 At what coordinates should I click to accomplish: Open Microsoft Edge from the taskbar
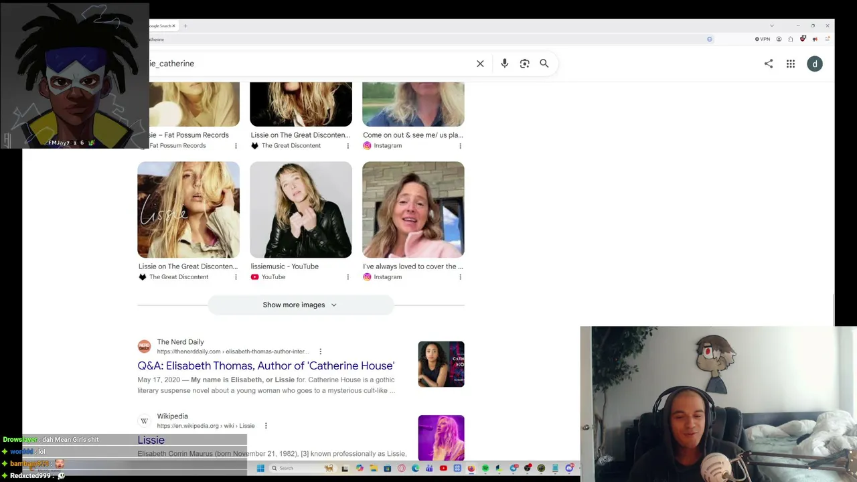(x=415, y=469)
